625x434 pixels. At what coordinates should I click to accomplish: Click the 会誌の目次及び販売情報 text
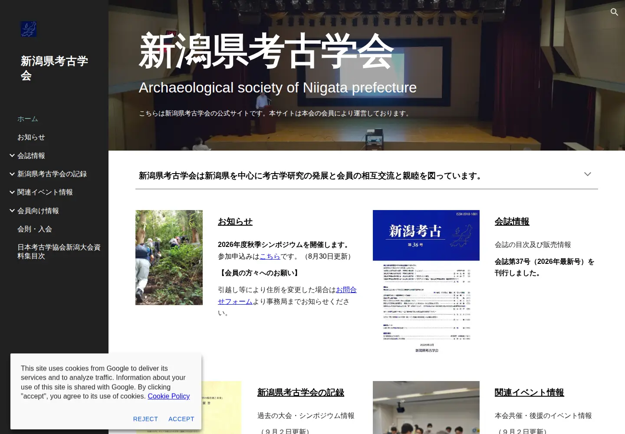click(x=533, y=245)
